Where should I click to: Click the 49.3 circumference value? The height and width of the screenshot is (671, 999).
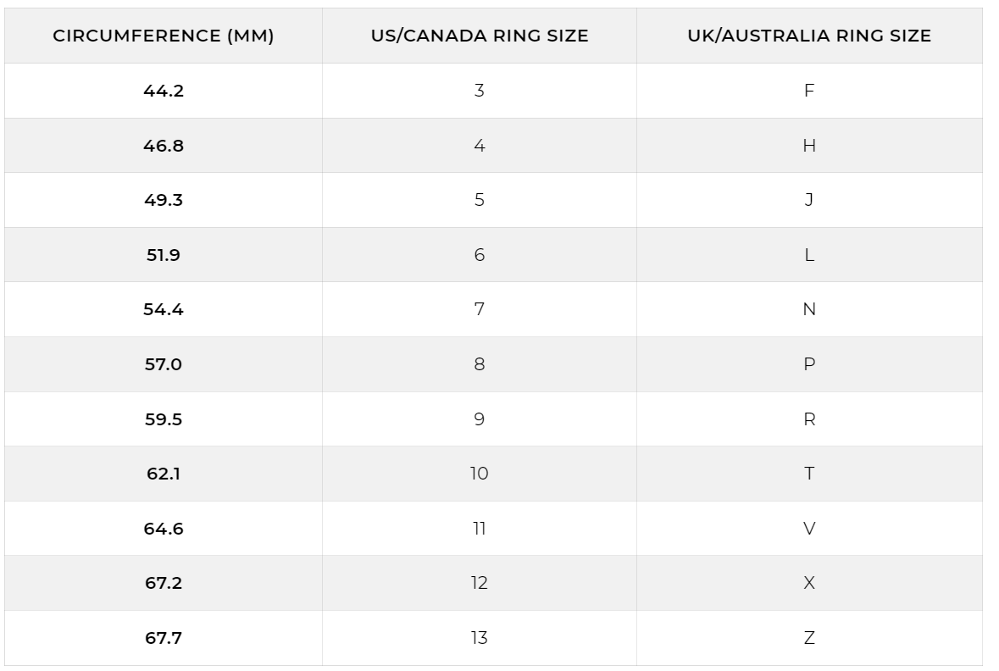pos(164,200)
